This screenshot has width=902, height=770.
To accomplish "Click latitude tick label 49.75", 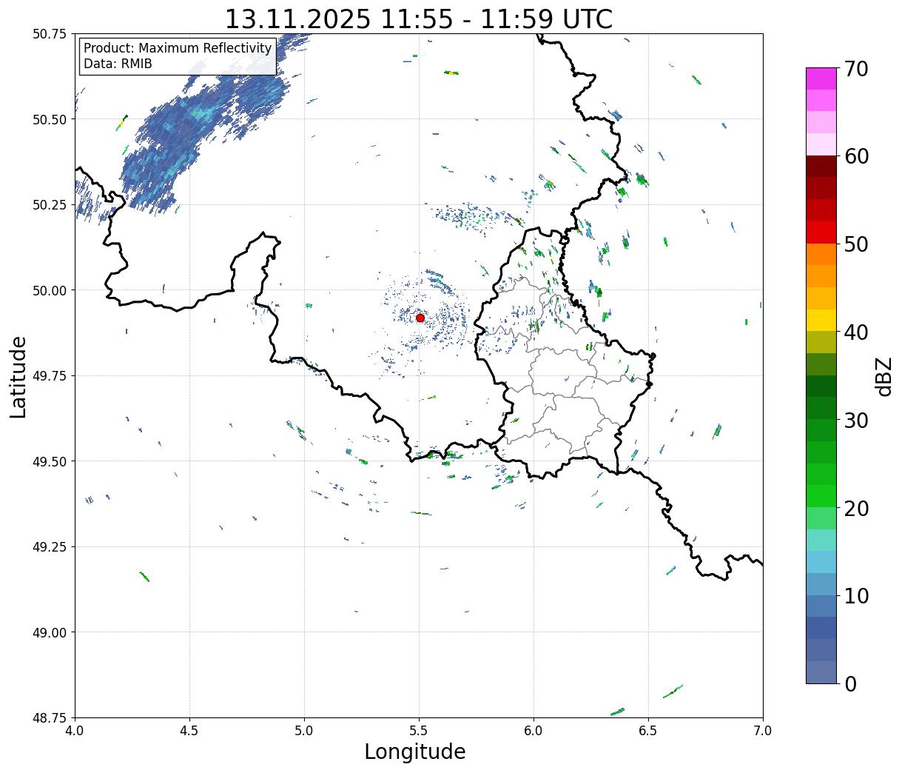I will 50,376.
